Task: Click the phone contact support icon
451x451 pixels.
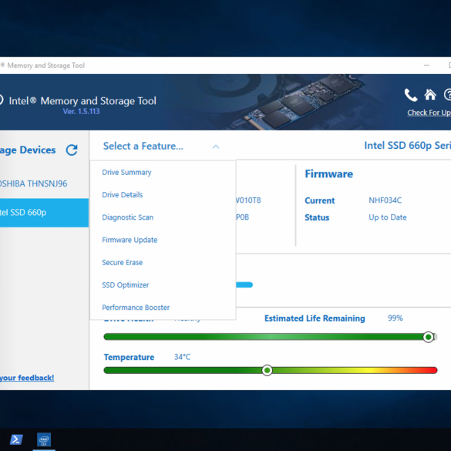Action: (411, 95)
